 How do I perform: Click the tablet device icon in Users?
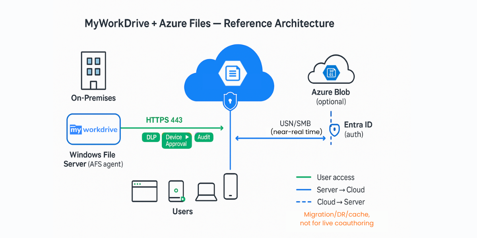[176, 191]
